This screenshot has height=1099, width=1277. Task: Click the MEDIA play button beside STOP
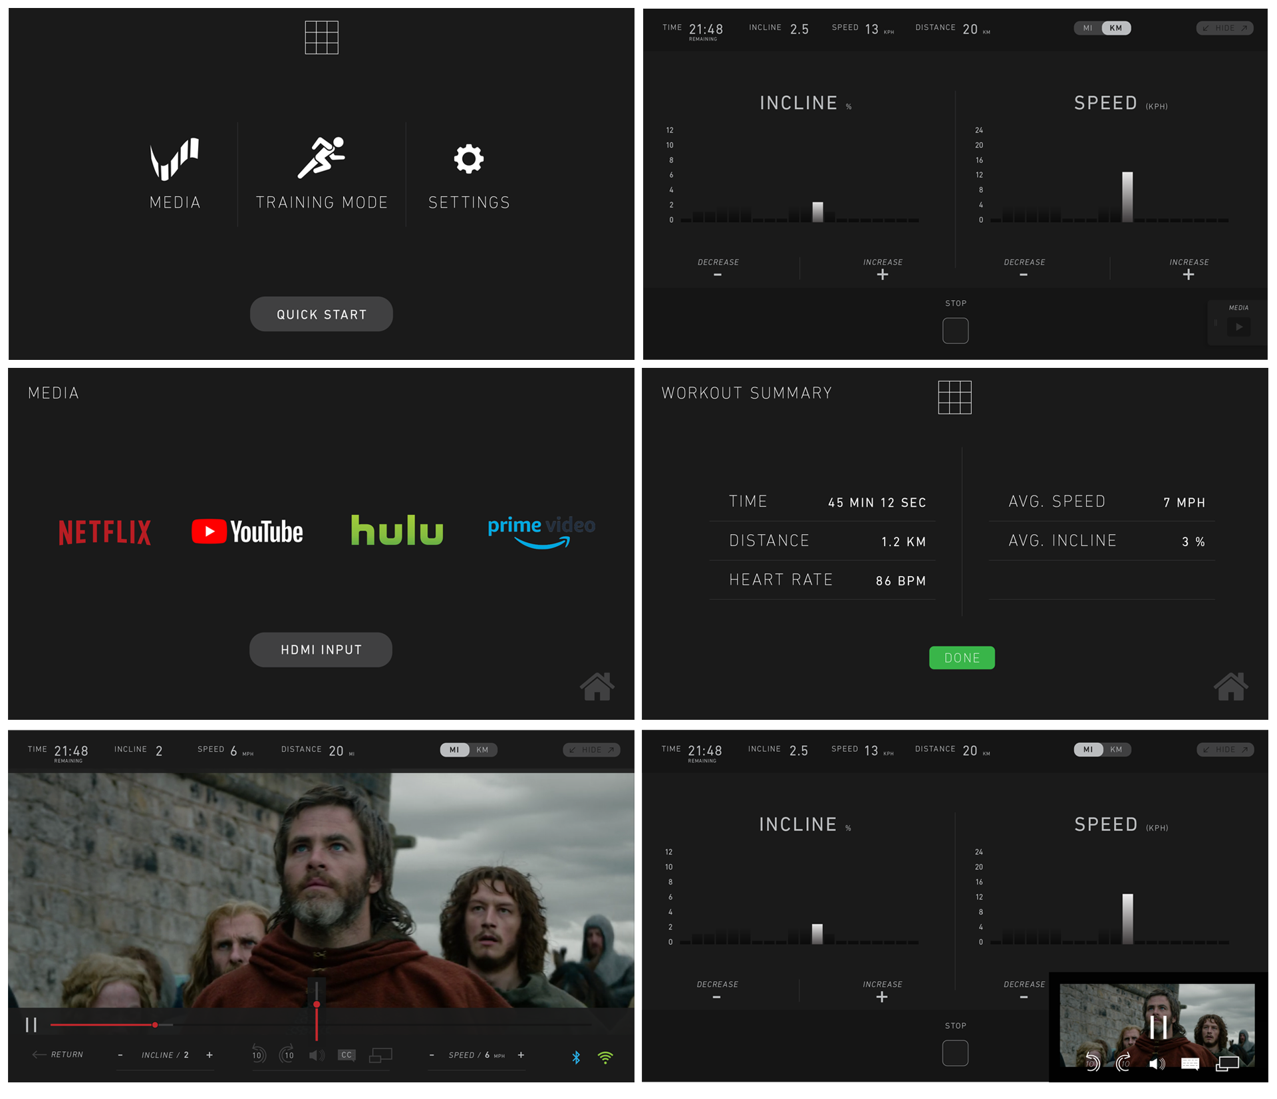1238,327
